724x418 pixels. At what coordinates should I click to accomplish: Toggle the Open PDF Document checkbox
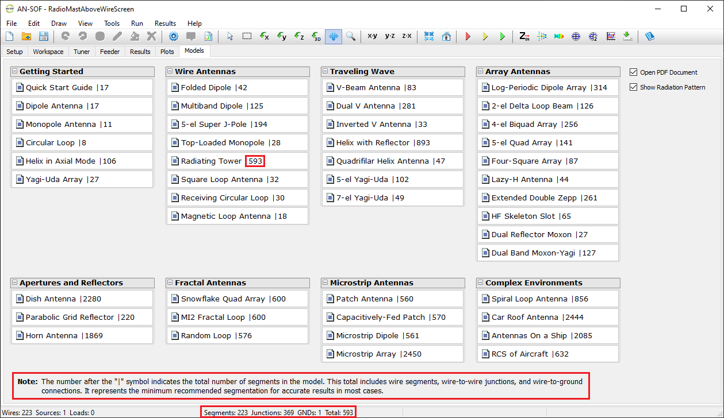pos(634,72)
